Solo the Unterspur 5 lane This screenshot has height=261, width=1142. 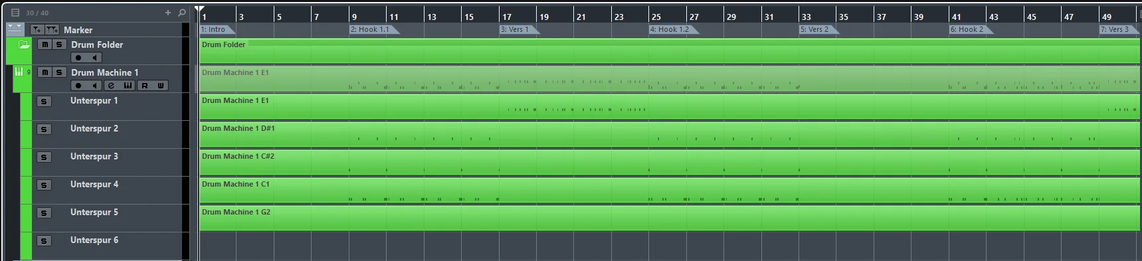tap(44, 213)
